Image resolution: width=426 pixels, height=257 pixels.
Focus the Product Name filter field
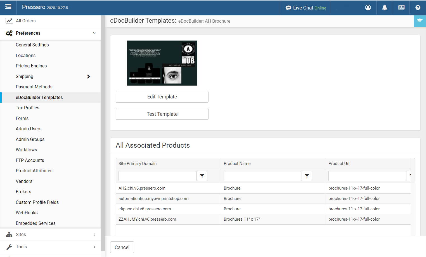pyautogui.click(x=262, y=176)
